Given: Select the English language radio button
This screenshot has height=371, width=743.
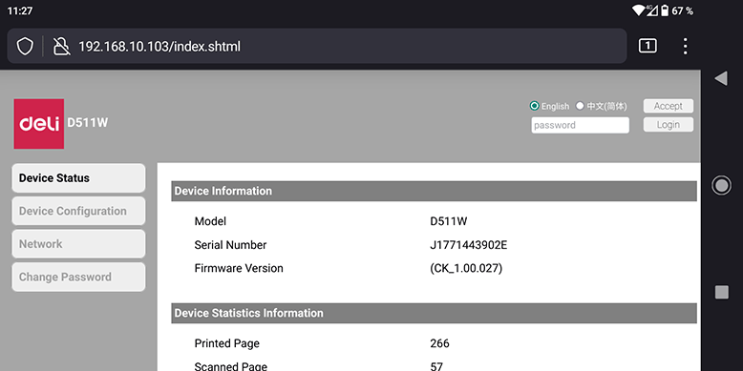Looking at the screenshot, I should 535,106.
